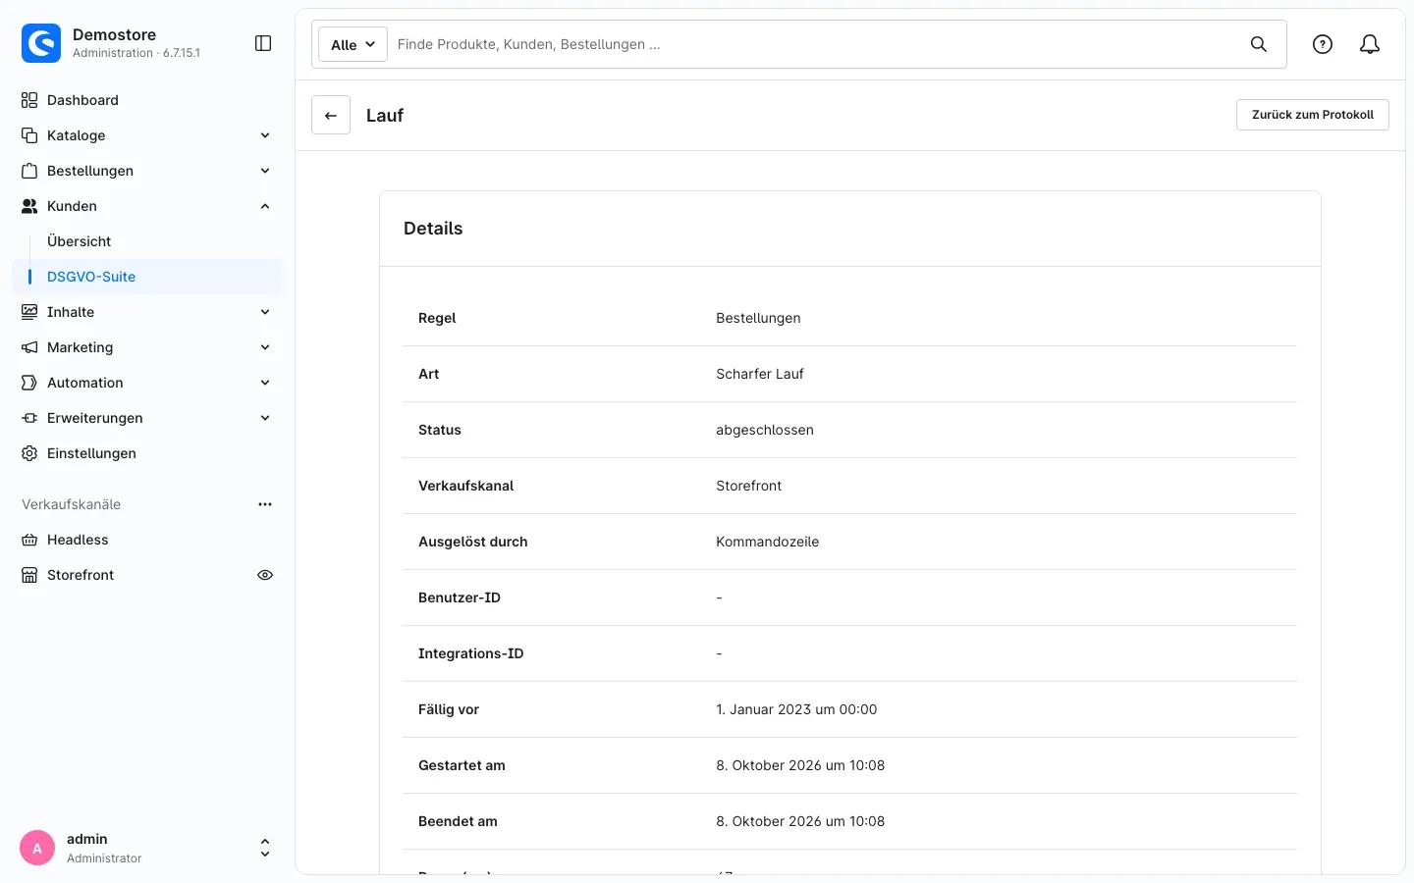
Task: Click the Storefront shop icon
Action: pos(29,575)
